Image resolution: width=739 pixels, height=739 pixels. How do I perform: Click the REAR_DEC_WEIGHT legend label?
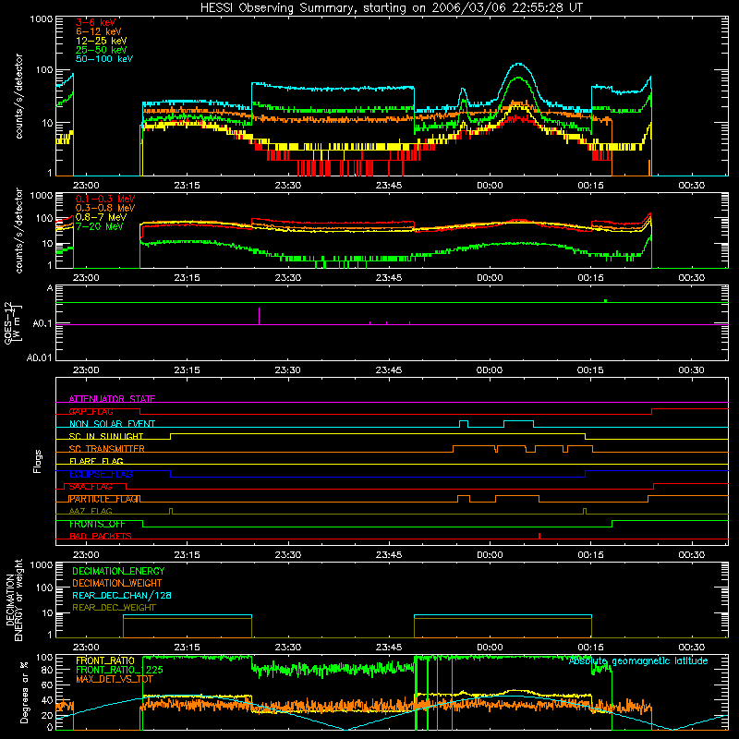(x=114, y=608)
